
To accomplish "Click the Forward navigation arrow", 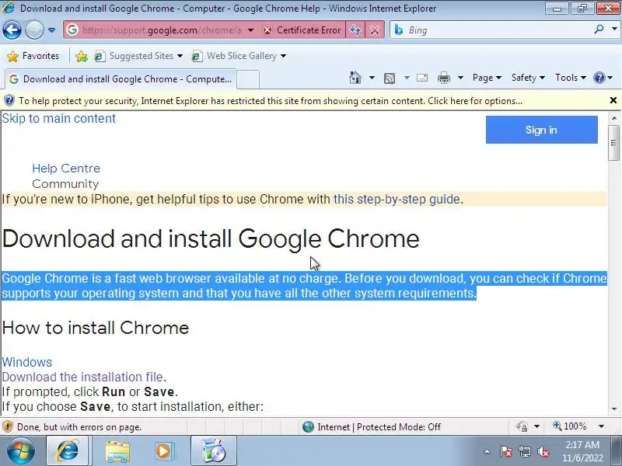I will tap(34, 30).
